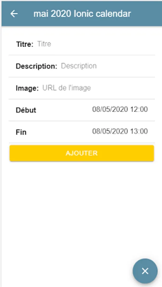162x287 pixels.
Task: Dismiss the form with the round X button
Action: click(x=145, y=271)
